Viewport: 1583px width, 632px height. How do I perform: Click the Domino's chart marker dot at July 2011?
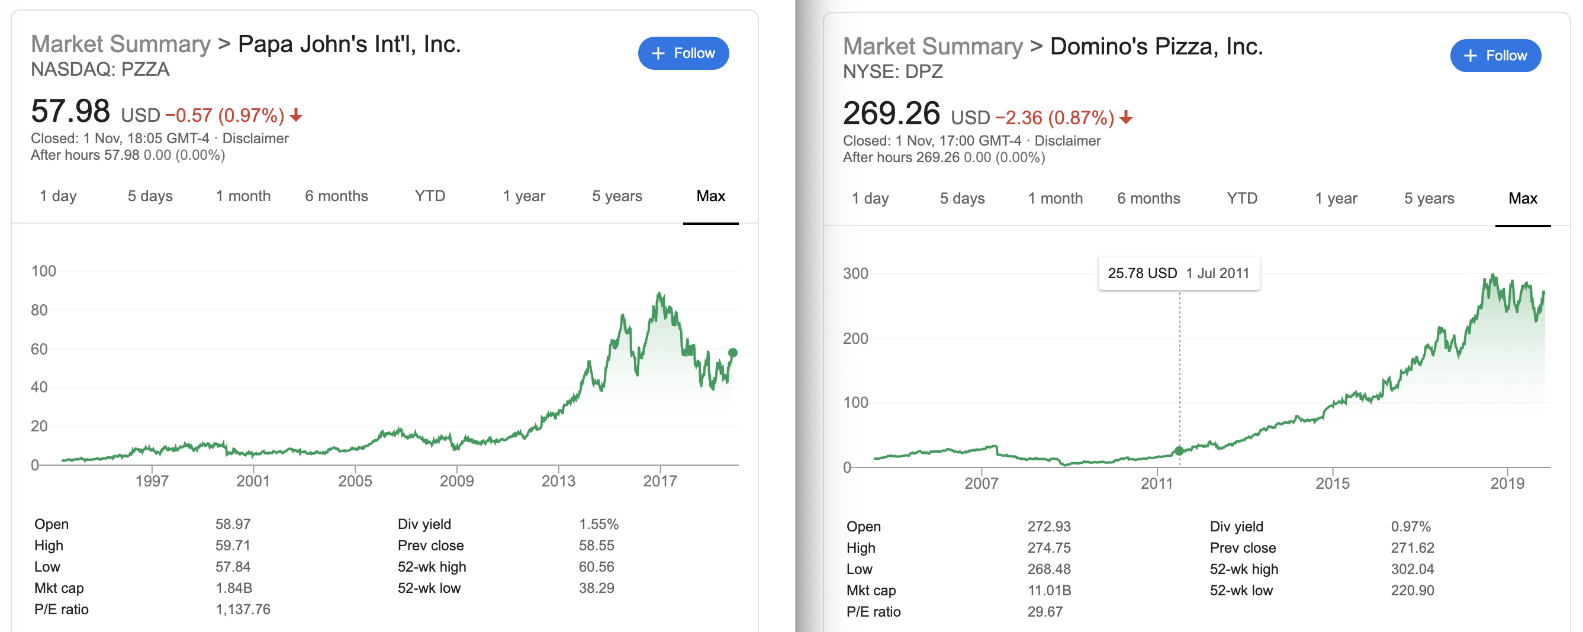1179,451
